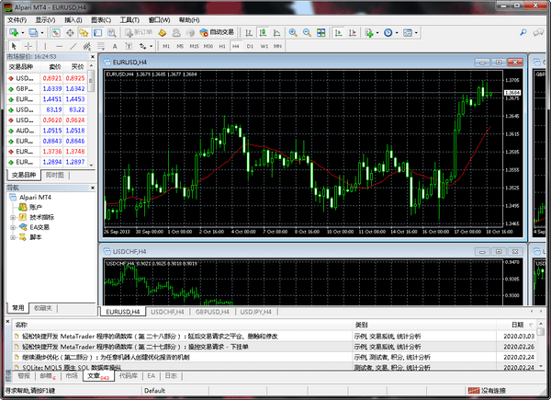Draw a trendline with the diagonal line tool
The image size is (551, 400).
click(73, 46)
